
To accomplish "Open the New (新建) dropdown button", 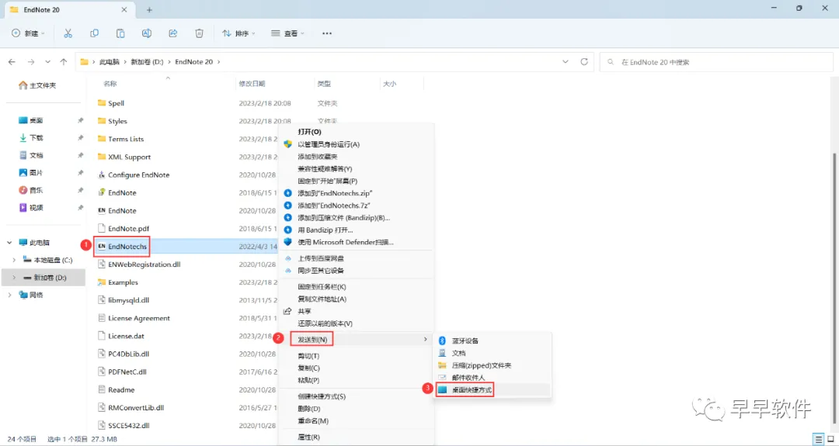I will pos(29,33).
